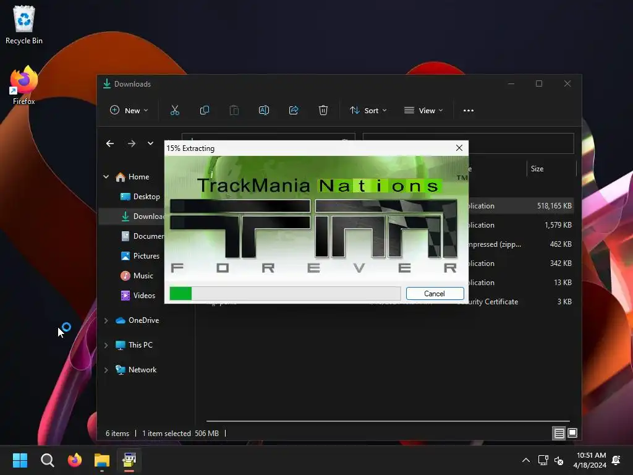The width and height of the screenshot is (633, 475).
Task: Click the horizontal scrollbar in file list
Action: click(388, 421)
